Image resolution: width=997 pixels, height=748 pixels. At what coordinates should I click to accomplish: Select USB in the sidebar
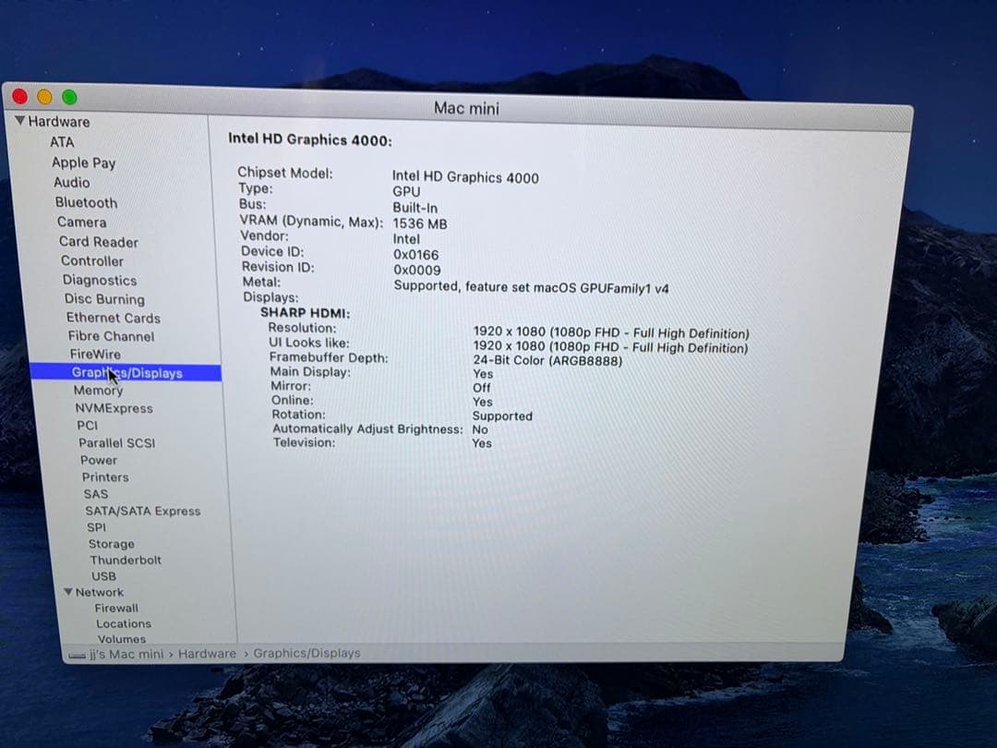coord(103,575)
